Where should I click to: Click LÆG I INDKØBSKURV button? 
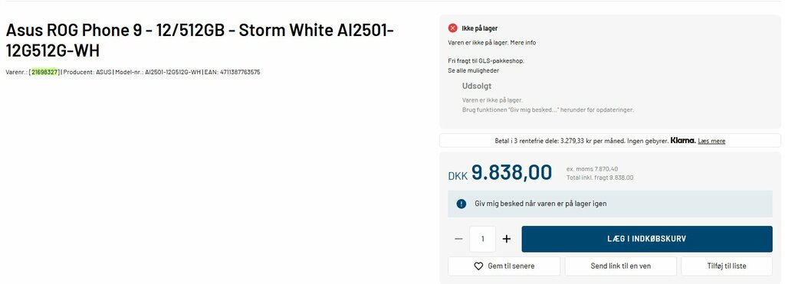point(647,239)
